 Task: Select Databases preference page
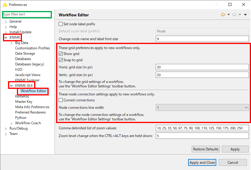tap(23, 59)
